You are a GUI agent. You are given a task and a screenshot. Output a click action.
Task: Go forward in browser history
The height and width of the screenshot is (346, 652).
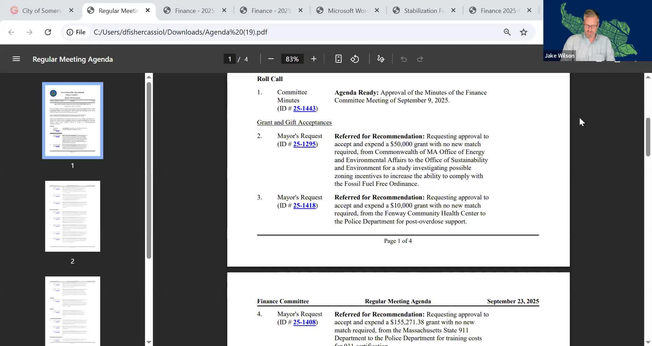tap(30, 32)
